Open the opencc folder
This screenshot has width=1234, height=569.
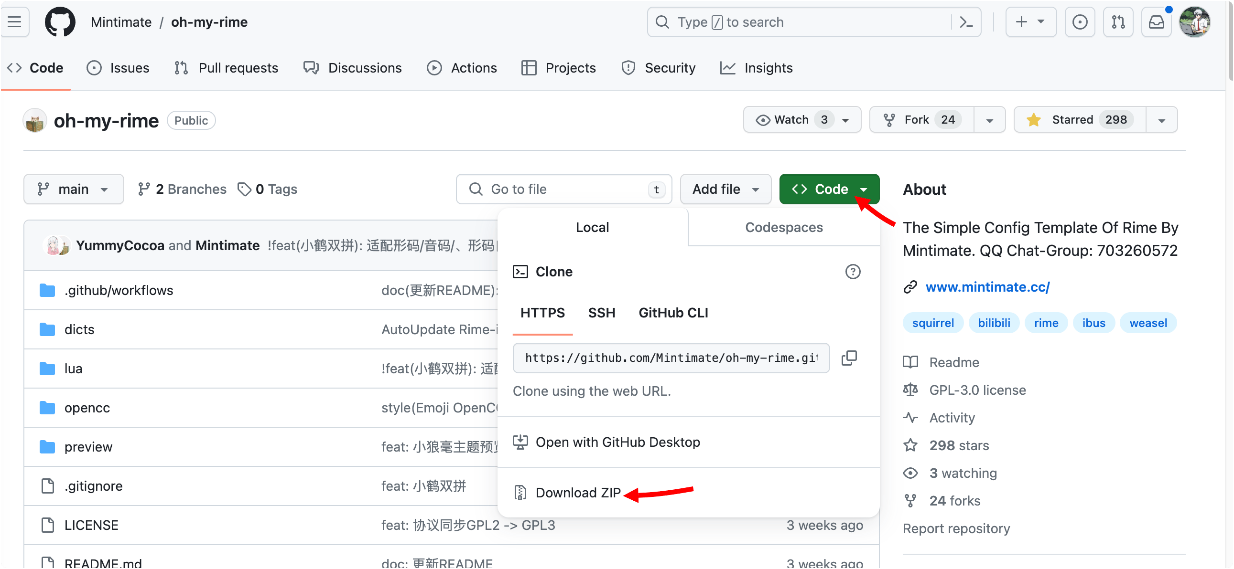point(87,408)
